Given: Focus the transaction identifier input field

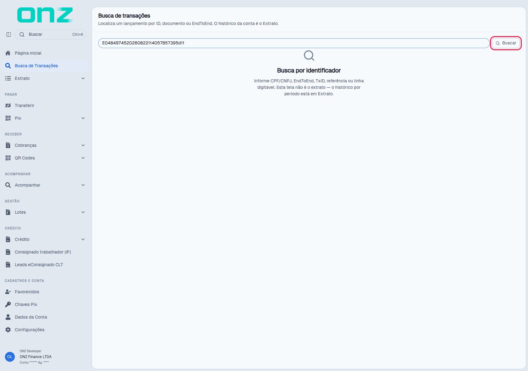Looking at the screenshot, I should point(294,43).
